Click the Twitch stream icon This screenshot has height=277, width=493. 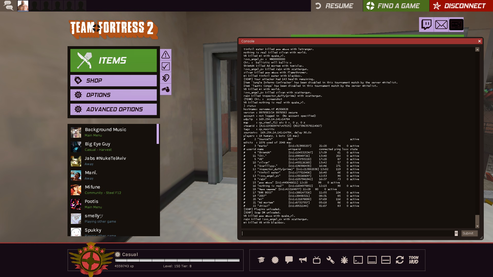click(x=426, y=25)
